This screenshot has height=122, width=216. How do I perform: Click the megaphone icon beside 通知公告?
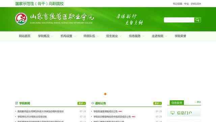[x=92, y=103]
